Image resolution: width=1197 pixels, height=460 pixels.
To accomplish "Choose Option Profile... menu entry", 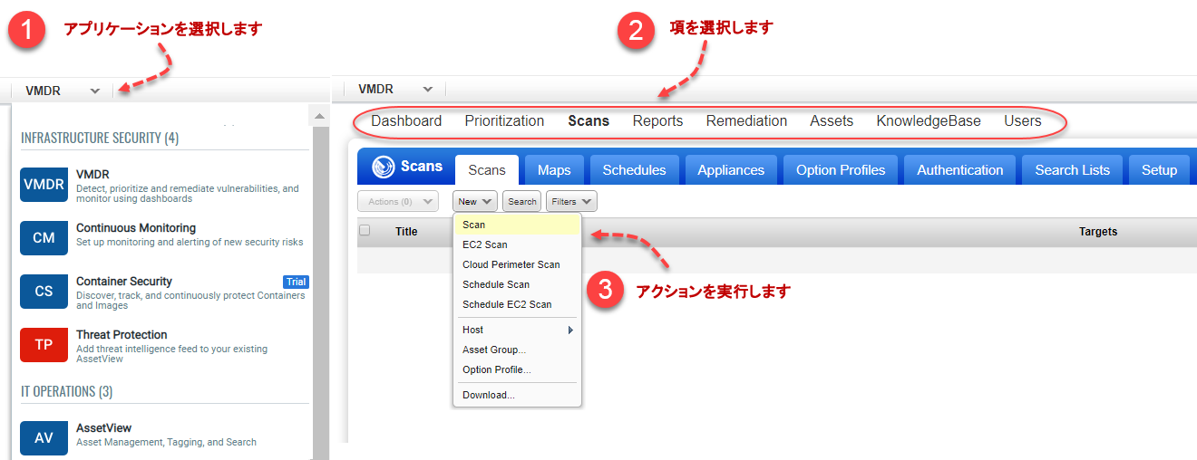I will pos(517,369).
